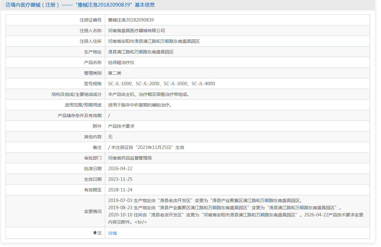Select intended use 适用于脑卒中恢复期的辅助治疗
Screen dimensions: 381x247
(140, 105)
